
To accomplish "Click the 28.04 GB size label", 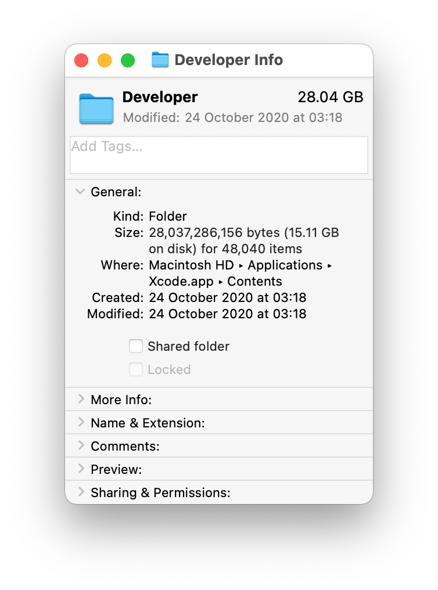I will [331, 97].
